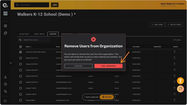
Task: Open the help question mark icon
Action: point(5,84)
